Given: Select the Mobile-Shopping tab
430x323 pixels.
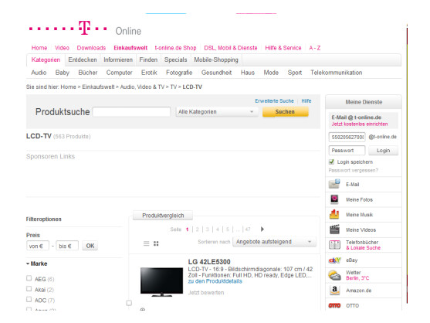Looking at the screenshot, I should (216, 59).
